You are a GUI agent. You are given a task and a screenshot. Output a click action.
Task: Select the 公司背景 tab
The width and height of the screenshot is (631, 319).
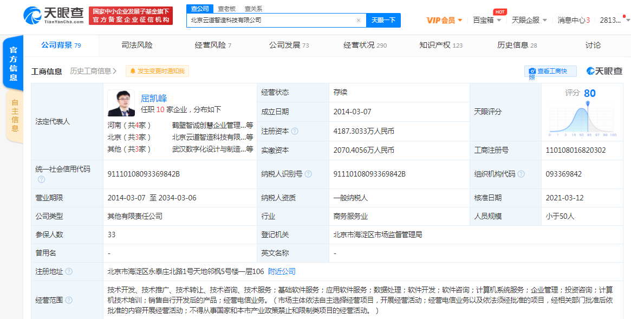tap(61, 45)
